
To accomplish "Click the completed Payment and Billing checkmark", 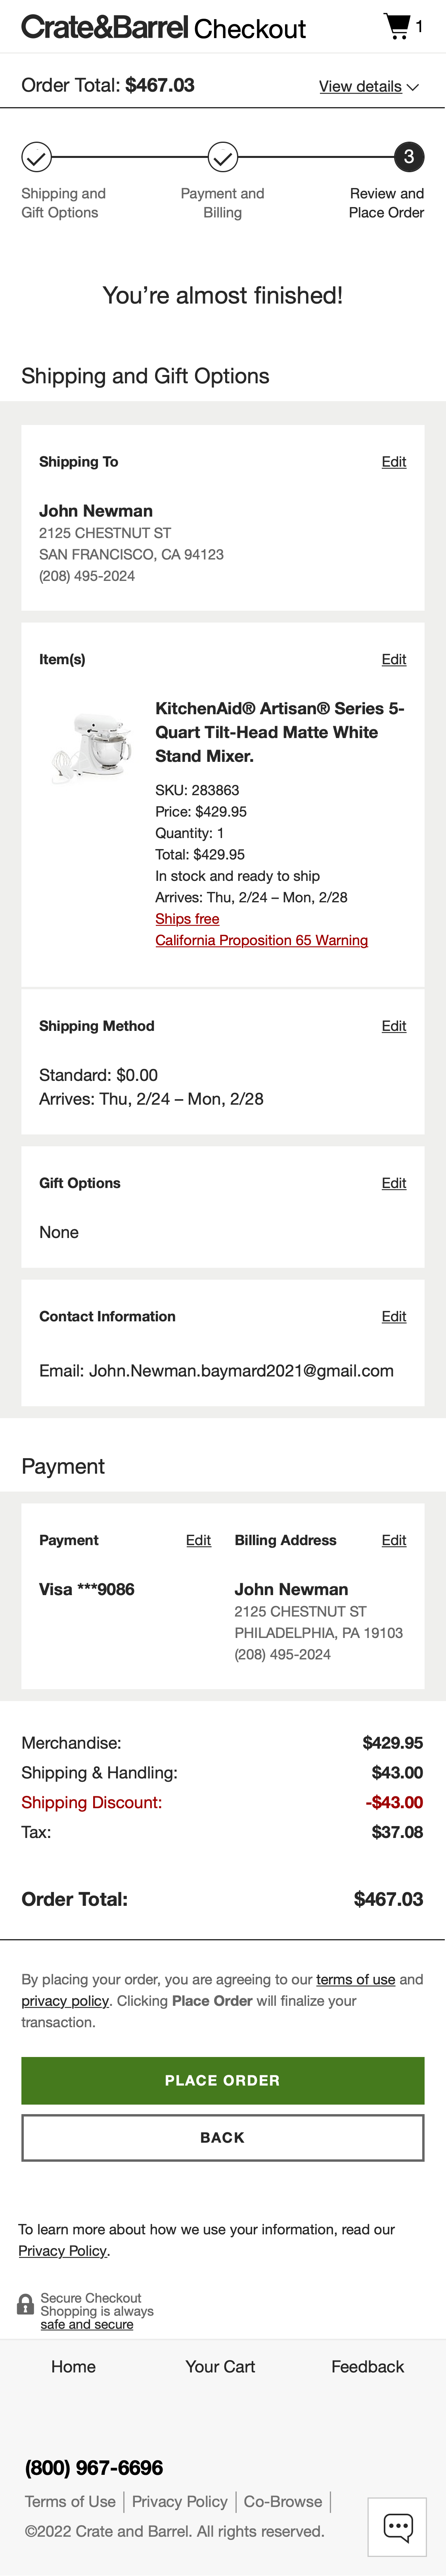I will 223,157.
